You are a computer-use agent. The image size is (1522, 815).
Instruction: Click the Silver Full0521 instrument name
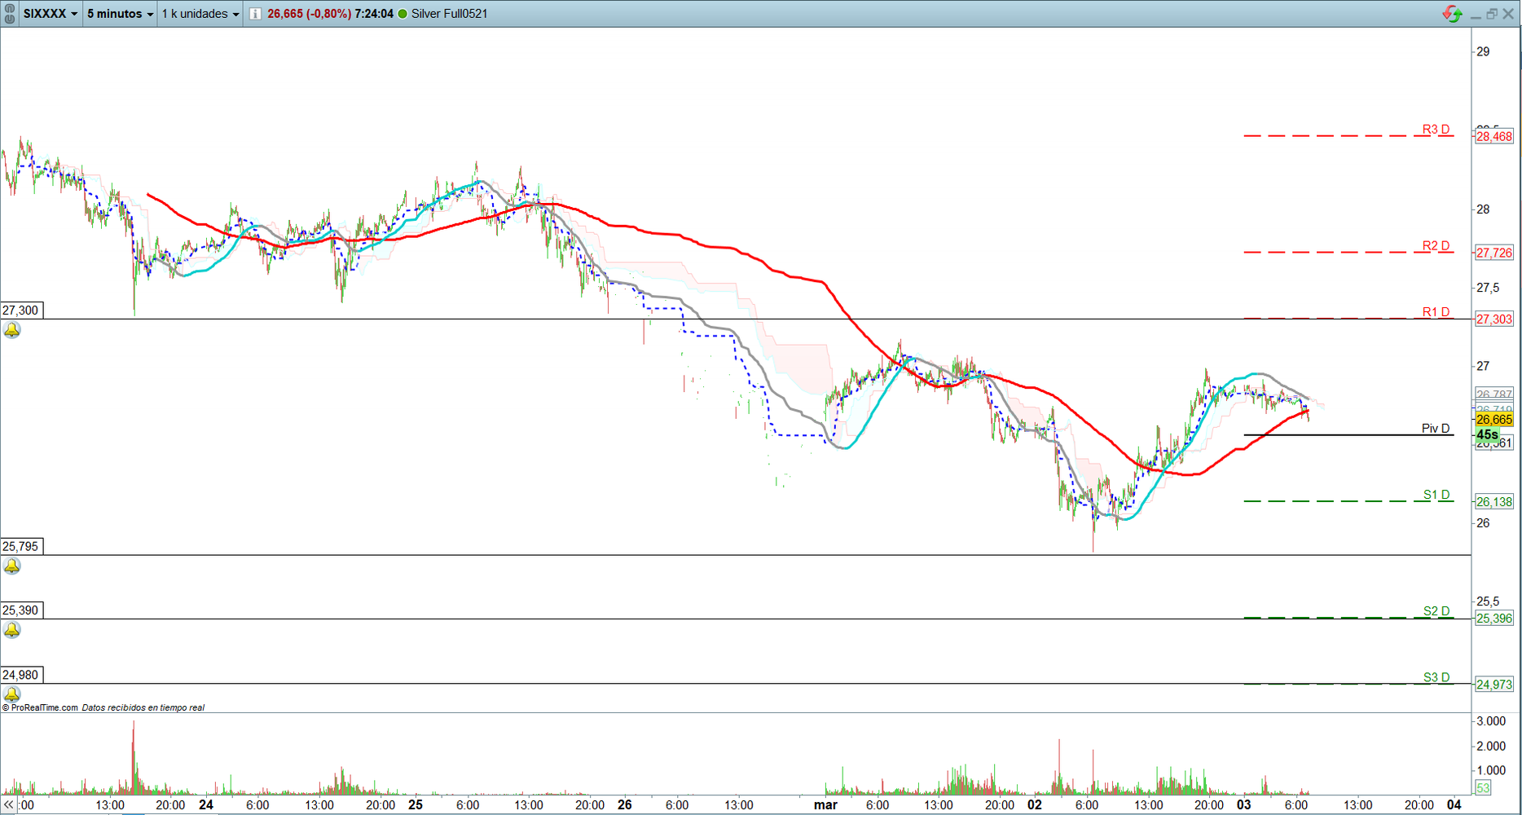[x=450, y=14]
